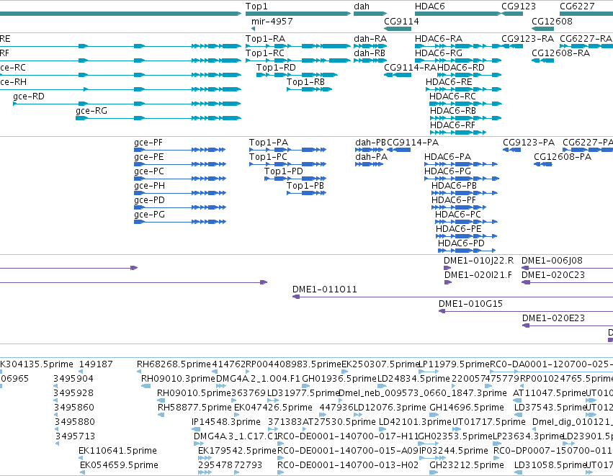Click the DME1-011O11 clone label
This screenshot has height=476, width=613.
[325, 289]
